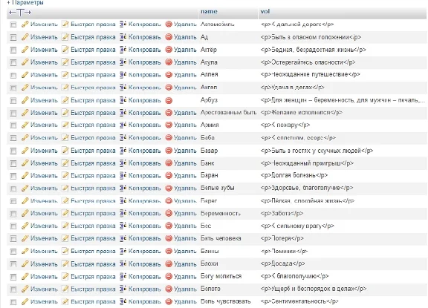Tick the checkbox in the Армия row
Viewport: 428px width, 308px height.
pyautogui.click(x=13, y=125)
